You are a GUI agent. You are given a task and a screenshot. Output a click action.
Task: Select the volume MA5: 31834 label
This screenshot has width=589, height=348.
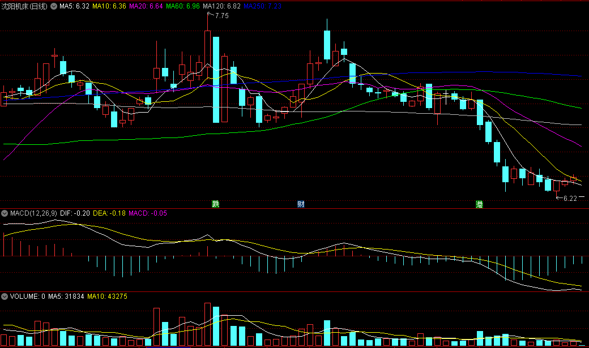(66, 297)
